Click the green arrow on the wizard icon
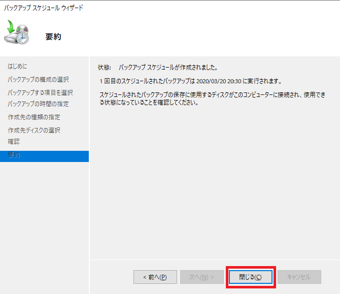 tap(11, 24)
